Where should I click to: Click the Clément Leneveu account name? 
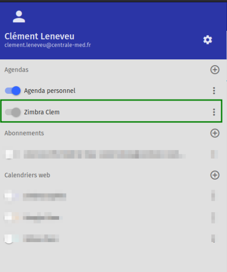[x=39, y=36]
